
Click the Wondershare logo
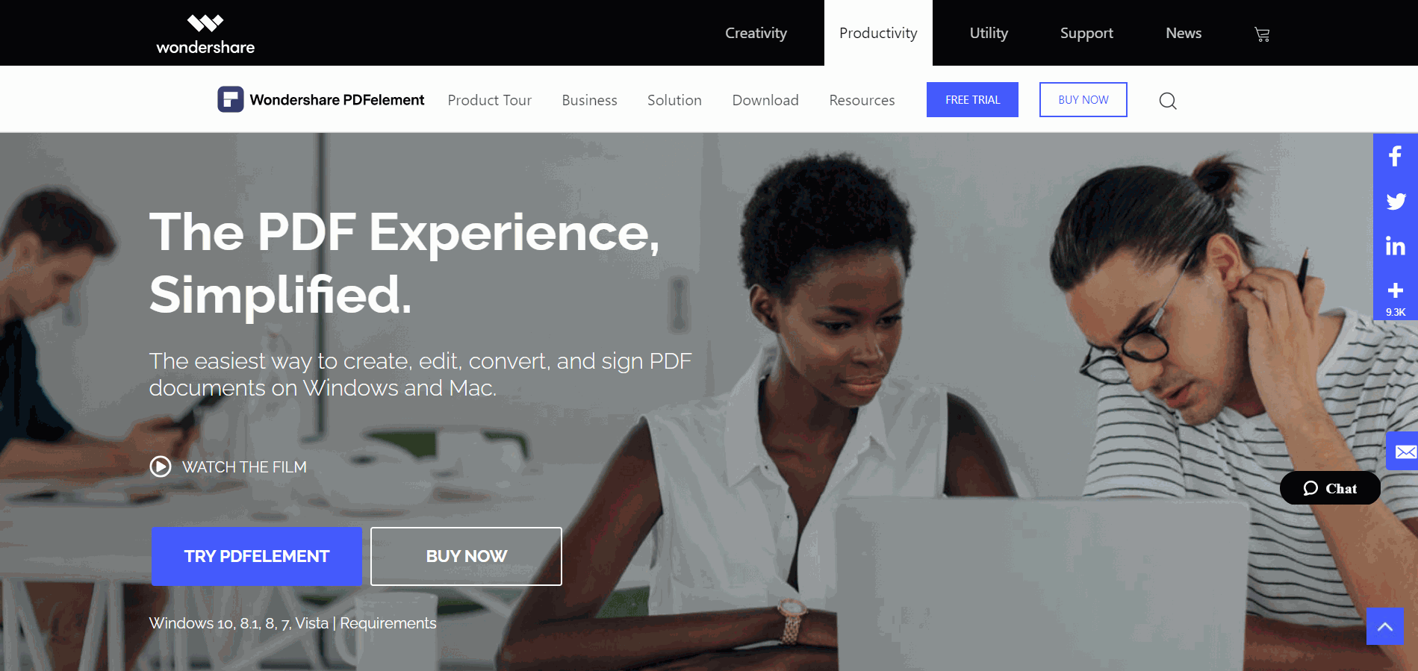(x=205, y=34)
